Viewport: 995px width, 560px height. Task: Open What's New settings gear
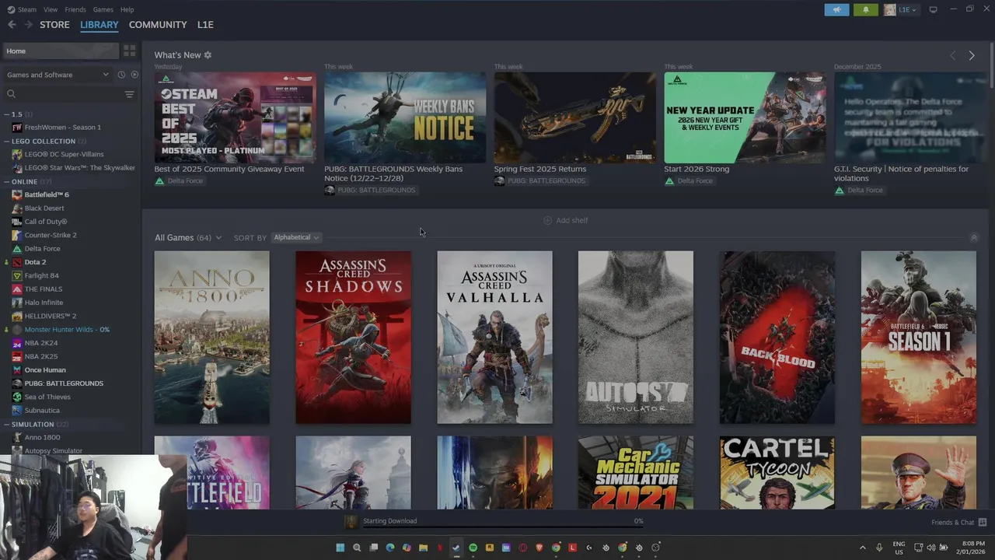[x=208, y=55]
